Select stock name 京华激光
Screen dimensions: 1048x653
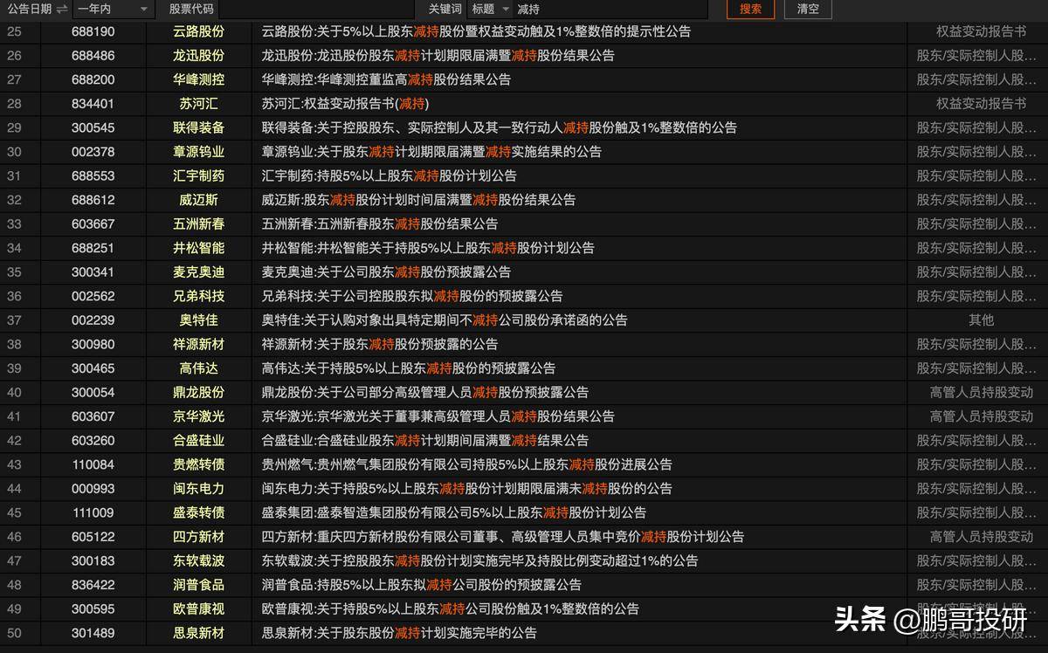click(x=198, y=416)
